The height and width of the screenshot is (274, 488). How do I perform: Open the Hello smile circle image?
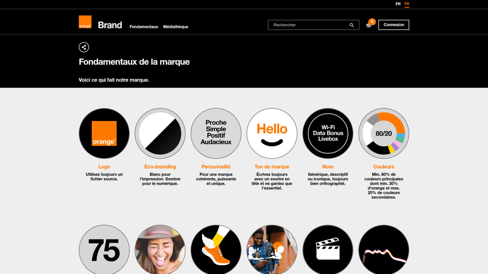272,133
